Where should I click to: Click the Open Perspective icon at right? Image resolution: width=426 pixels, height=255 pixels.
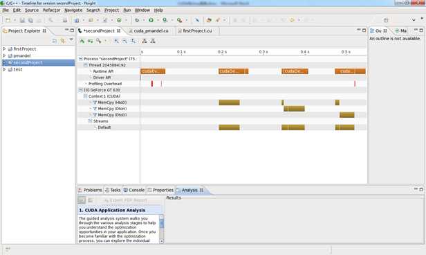pos(386,20)
